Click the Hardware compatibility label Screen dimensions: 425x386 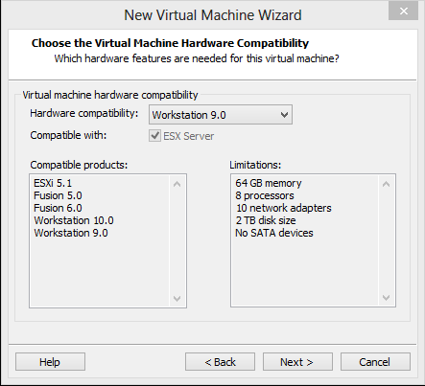point(84,113)
